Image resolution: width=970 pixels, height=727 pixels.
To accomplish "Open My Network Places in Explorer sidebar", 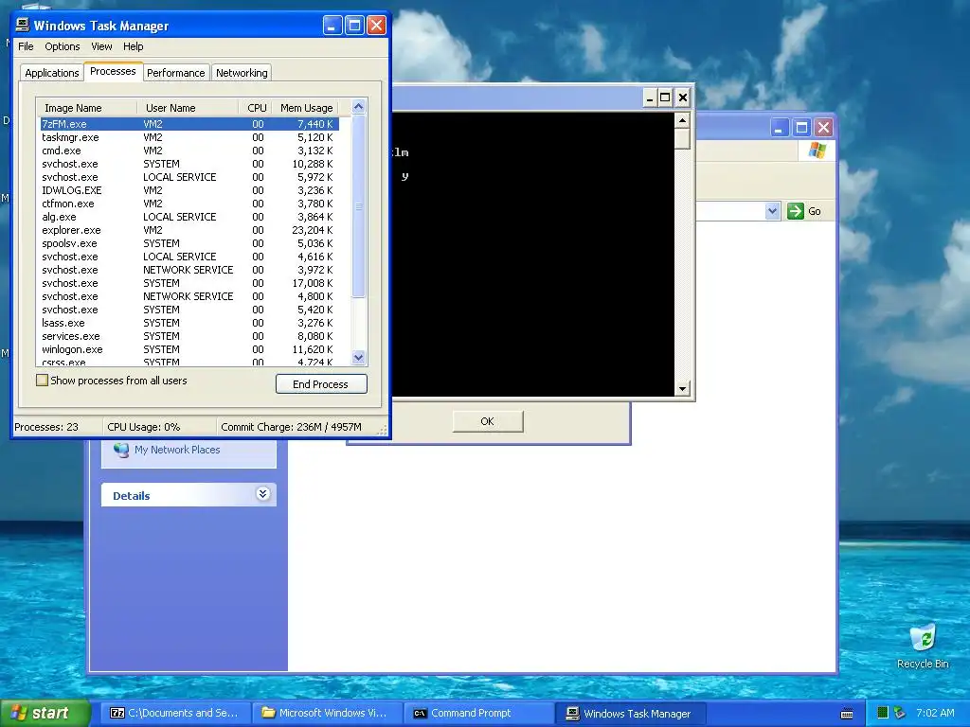I will pyautogui.click(x=177, y=450).
